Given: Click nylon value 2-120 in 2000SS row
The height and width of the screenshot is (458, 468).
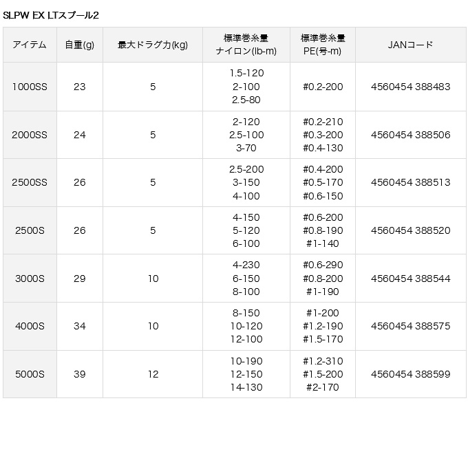Looking at the screenshot, I should point(246,122).
